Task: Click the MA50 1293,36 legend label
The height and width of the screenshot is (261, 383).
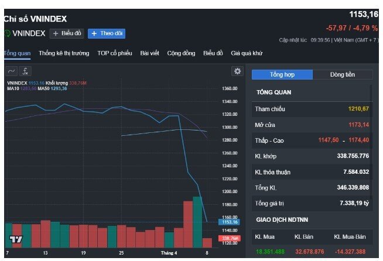Action: coord(52,88)
